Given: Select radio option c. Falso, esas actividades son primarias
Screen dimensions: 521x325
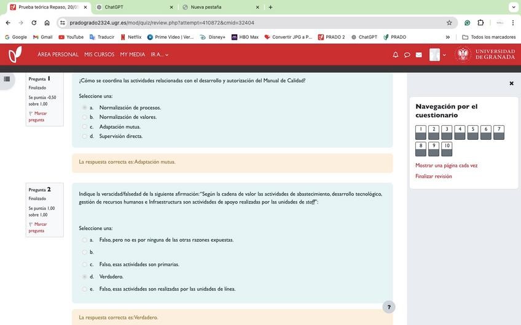Looking at the screenshot, I should 85,264.
